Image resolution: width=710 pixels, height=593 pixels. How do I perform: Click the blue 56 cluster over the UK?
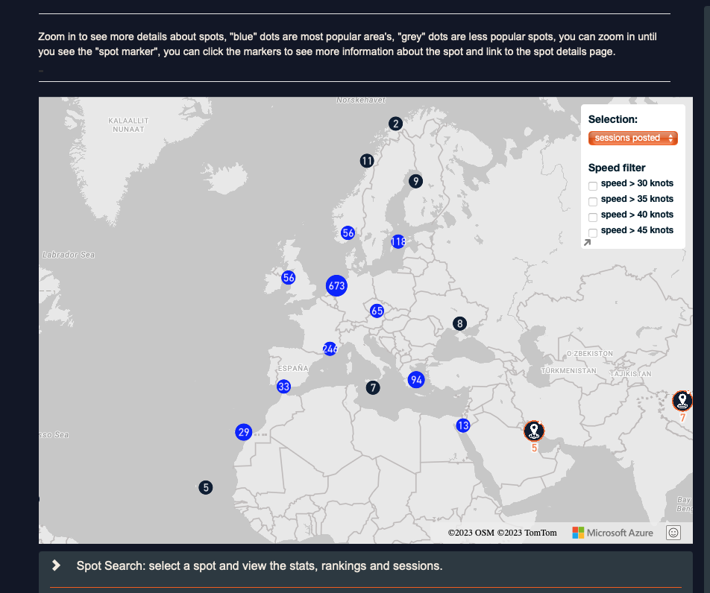(288, 277)
